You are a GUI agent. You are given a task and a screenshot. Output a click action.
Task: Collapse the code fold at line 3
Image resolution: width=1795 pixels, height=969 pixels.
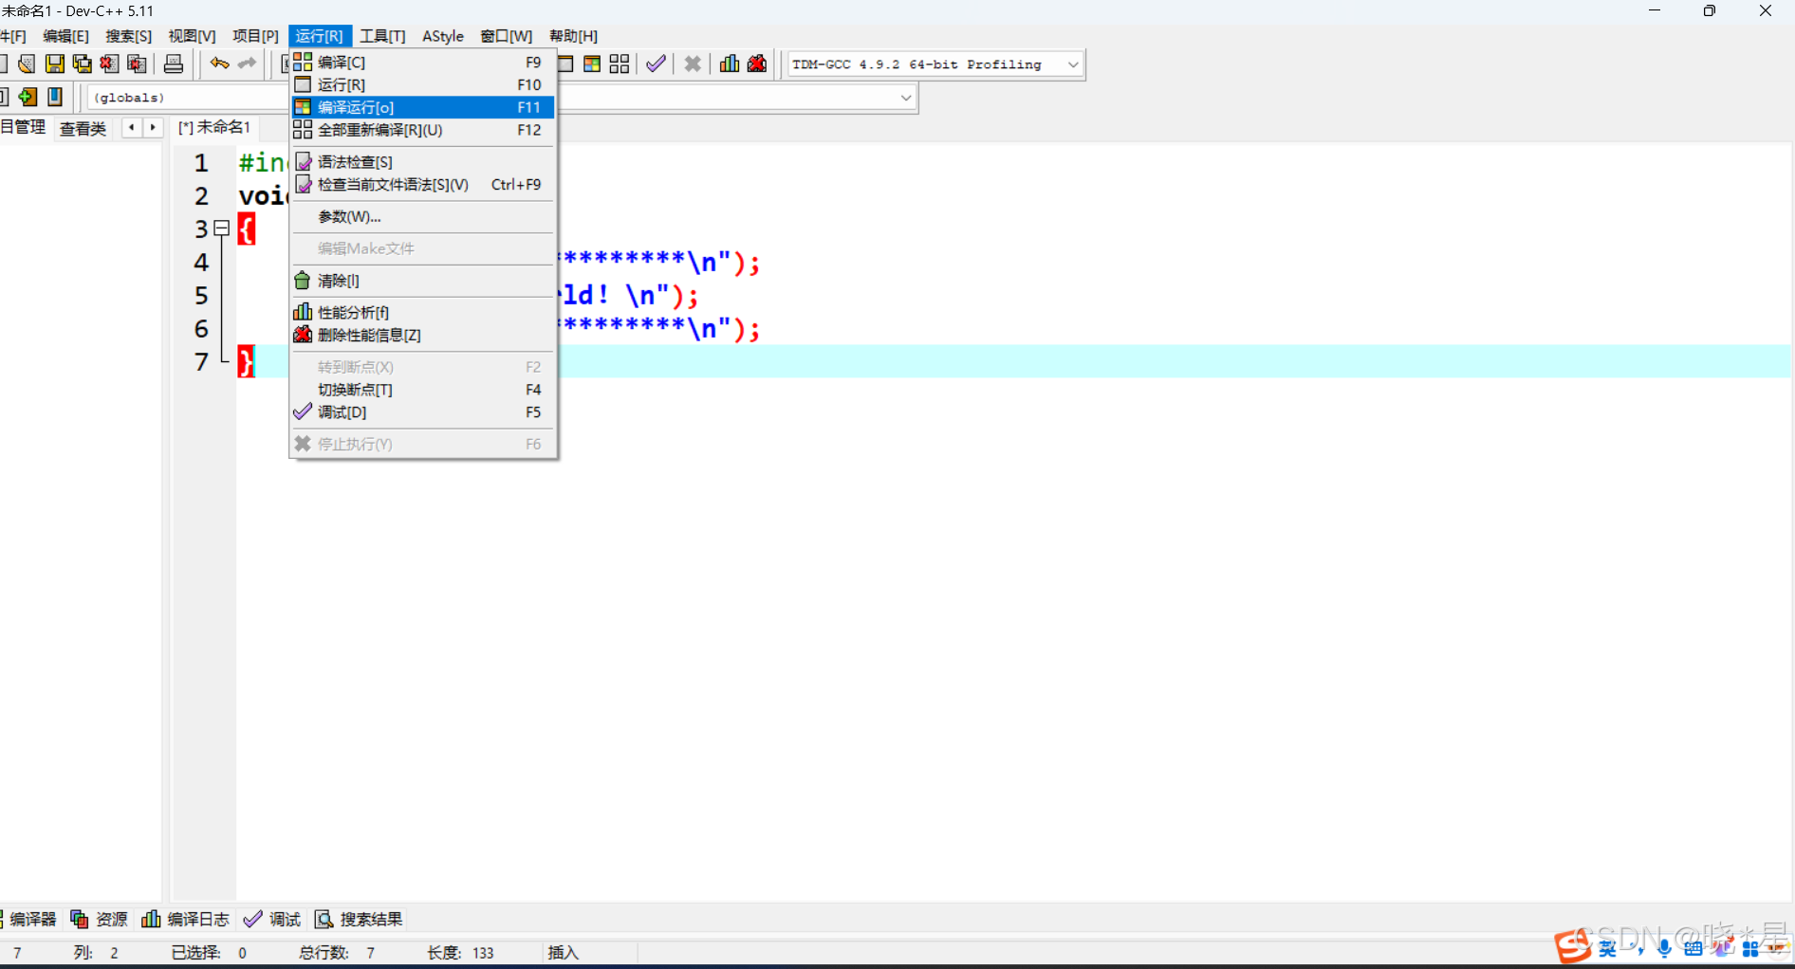pyautogui.click(x=222, y=229)
